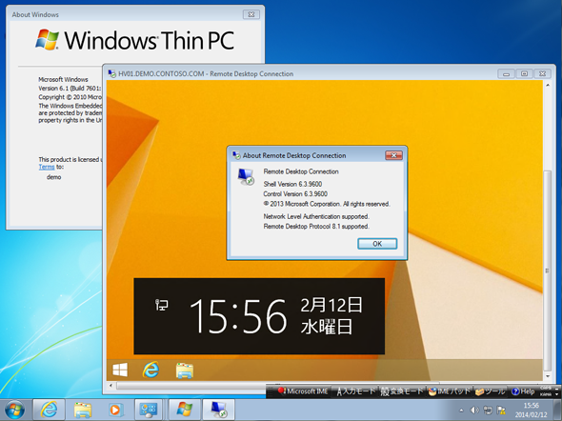The image size is (562, 421).
Task: Click the 'Remote Desktop Protocol 8.1 supported.' text
Action: point(316,226)
